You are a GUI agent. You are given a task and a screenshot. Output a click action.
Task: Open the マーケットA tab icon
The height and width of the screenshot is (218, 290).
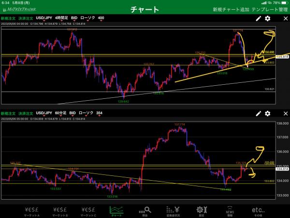(31, 212)
